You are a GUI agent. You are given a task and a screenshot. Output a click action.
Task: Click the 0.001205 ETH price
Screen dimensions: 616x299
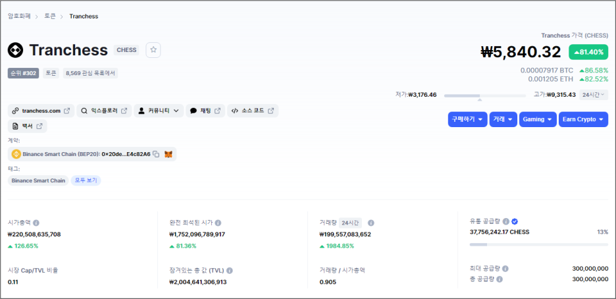(550, 79)
